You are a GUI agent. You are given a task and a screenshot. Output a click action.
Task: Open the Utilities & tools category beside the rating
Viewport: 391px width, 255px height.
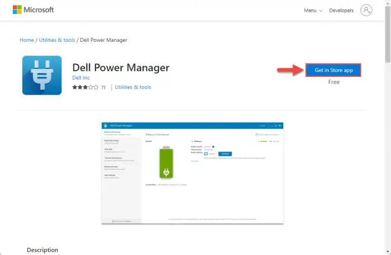(133, 87)
